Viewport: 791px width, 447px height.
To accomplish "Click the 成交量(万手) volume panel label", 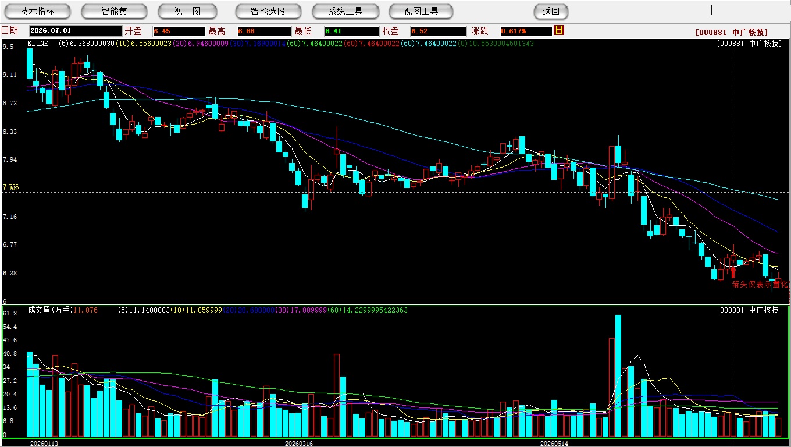I will 50,310.
